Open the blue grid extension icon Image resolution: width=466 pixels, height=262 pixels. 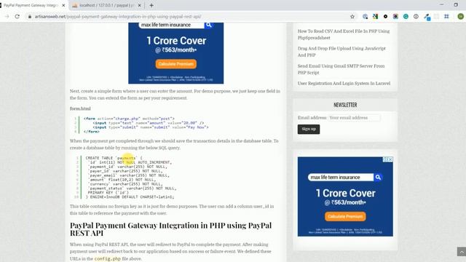[446, 17]
